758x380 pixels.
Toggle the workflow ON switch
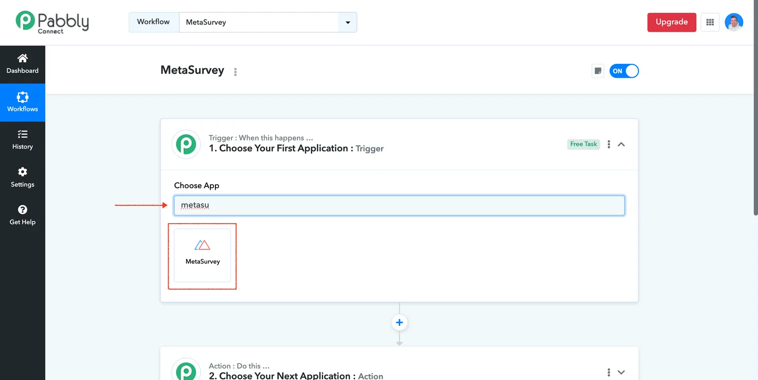(624, 71)
